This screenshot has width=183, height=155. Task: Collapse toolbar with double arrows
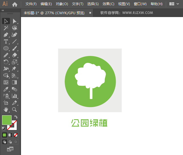coord(3,11)
